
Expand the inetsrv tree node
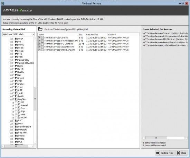pyautogui.click(x=11, y=84)
